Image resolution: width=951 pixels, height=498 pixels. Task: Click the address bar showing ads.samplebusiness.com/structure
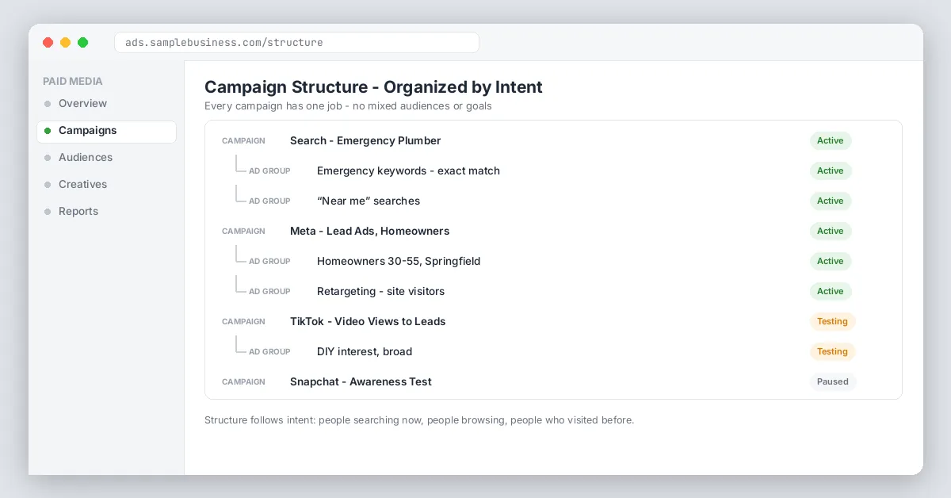pos(296,42)
